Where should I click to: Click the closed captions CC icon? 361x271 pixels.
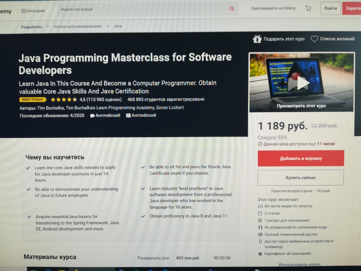pyautogui.click(x=128, y=115)
